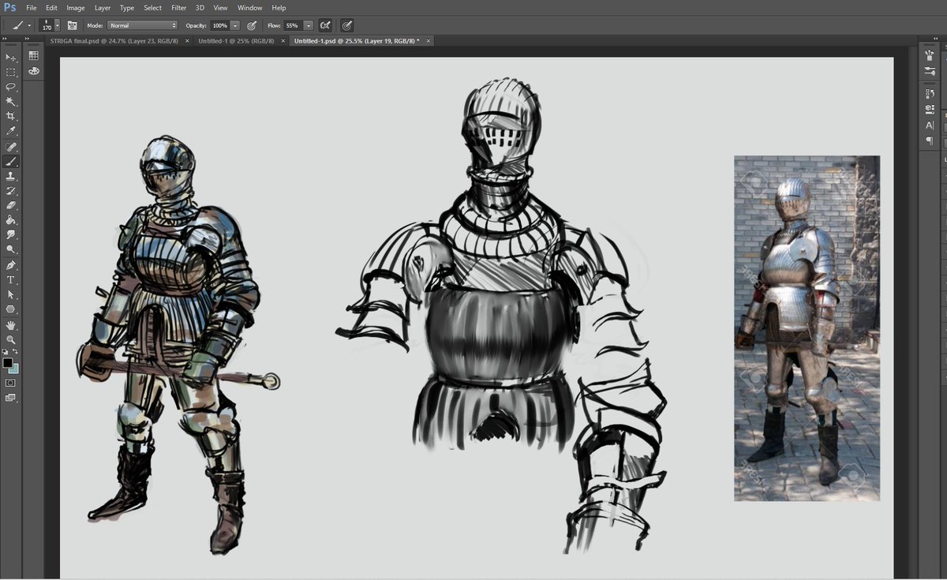Select the Magic Wand tool
The height and width of the screenshot is (580, 947).
tap(11, 102)
